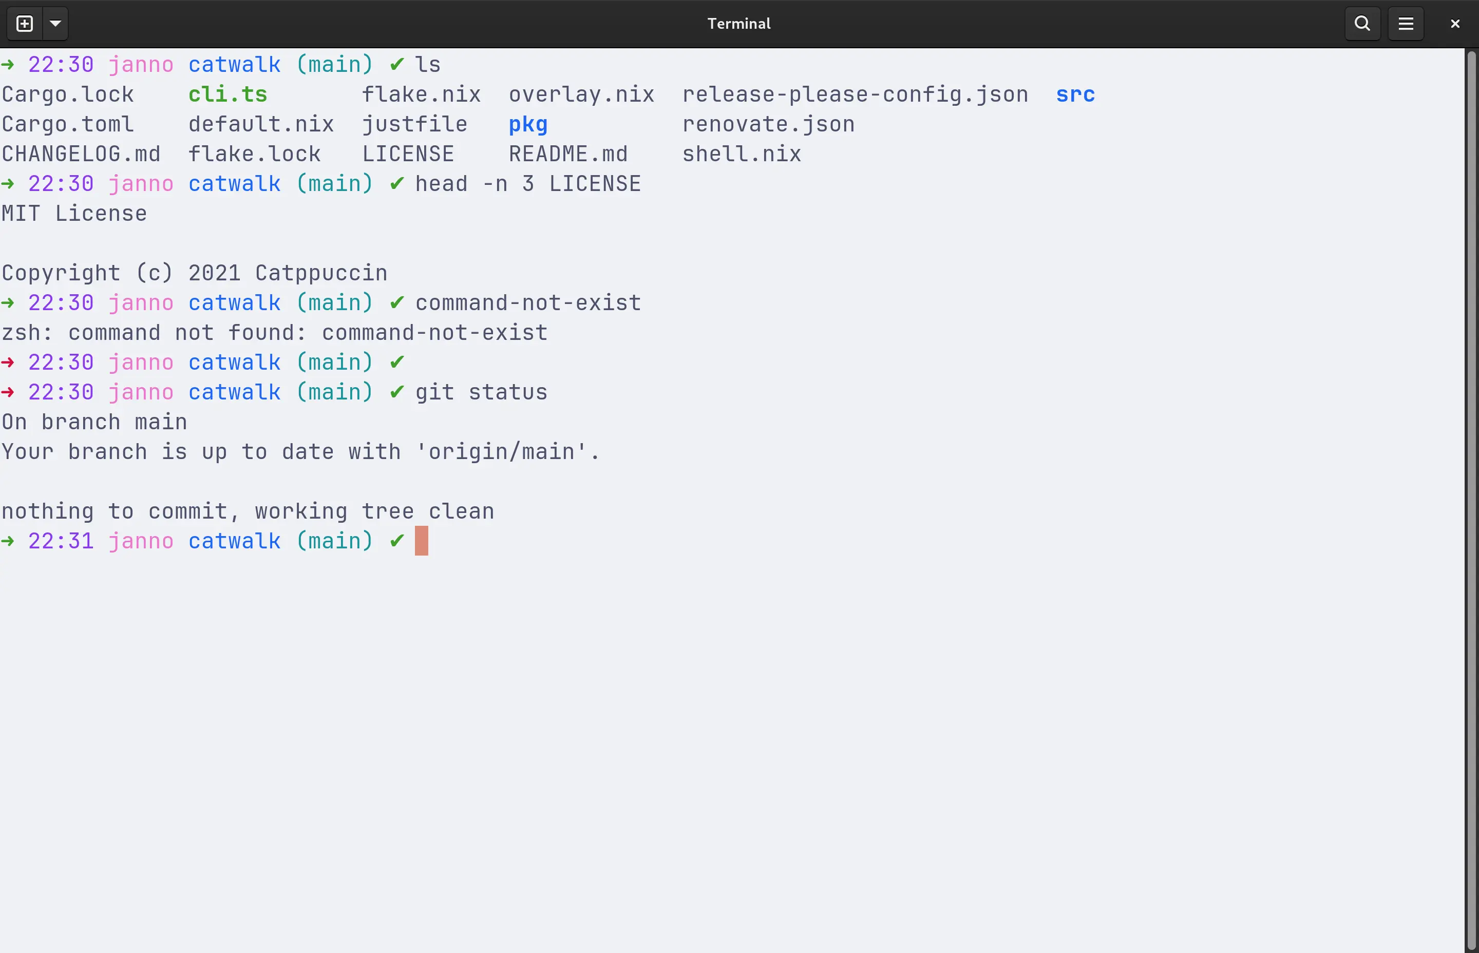Click the terminal cursor block
The image size is (1479, 953).
pos(422,541)
